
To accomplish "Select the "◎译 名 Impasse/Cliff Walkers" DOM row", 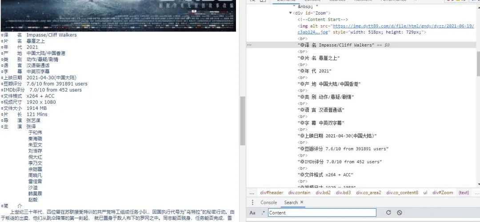I will point(361,45).
